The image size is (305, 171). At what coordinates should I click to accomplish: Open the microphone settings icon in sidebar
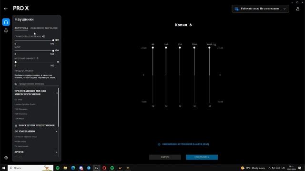(x=6, y=30)
